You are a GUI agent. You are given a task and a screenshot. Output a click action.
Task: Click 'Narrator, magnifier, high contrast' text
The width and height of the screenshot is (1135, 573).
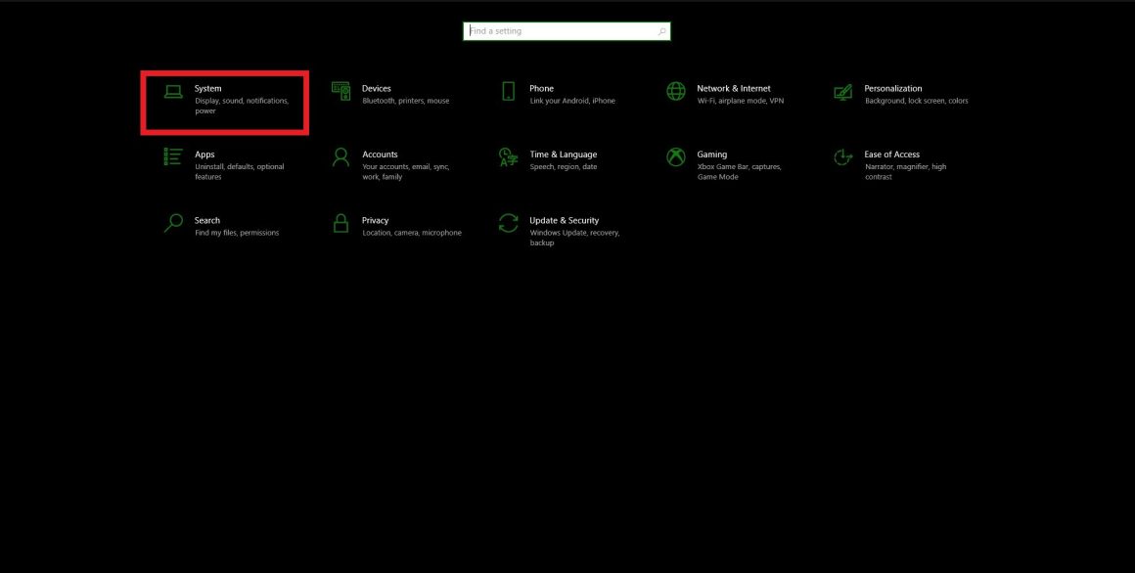[905, 171]
